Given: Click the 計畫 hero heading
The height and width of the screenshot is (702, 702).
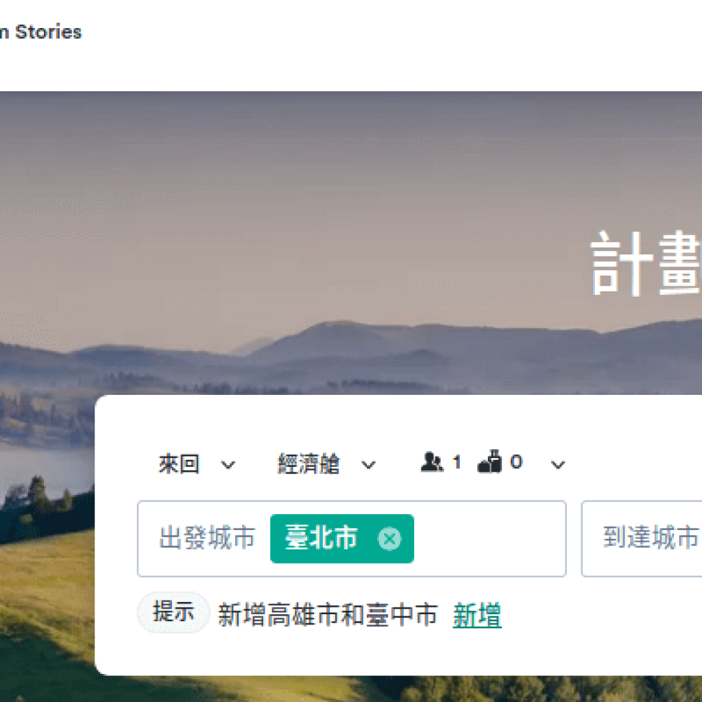Looking at the screenshot, I should tap(646, 263).
